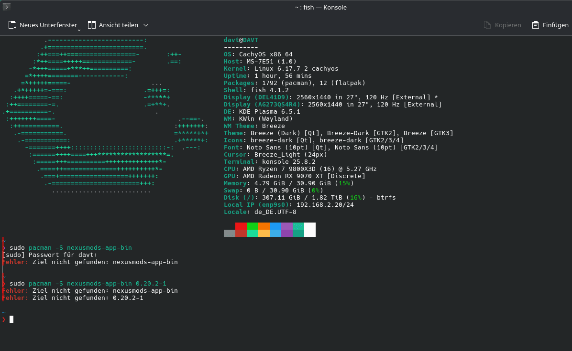
Task: Open the Neues Unterfenster dropdown arrow
Action: pos(79,30)
